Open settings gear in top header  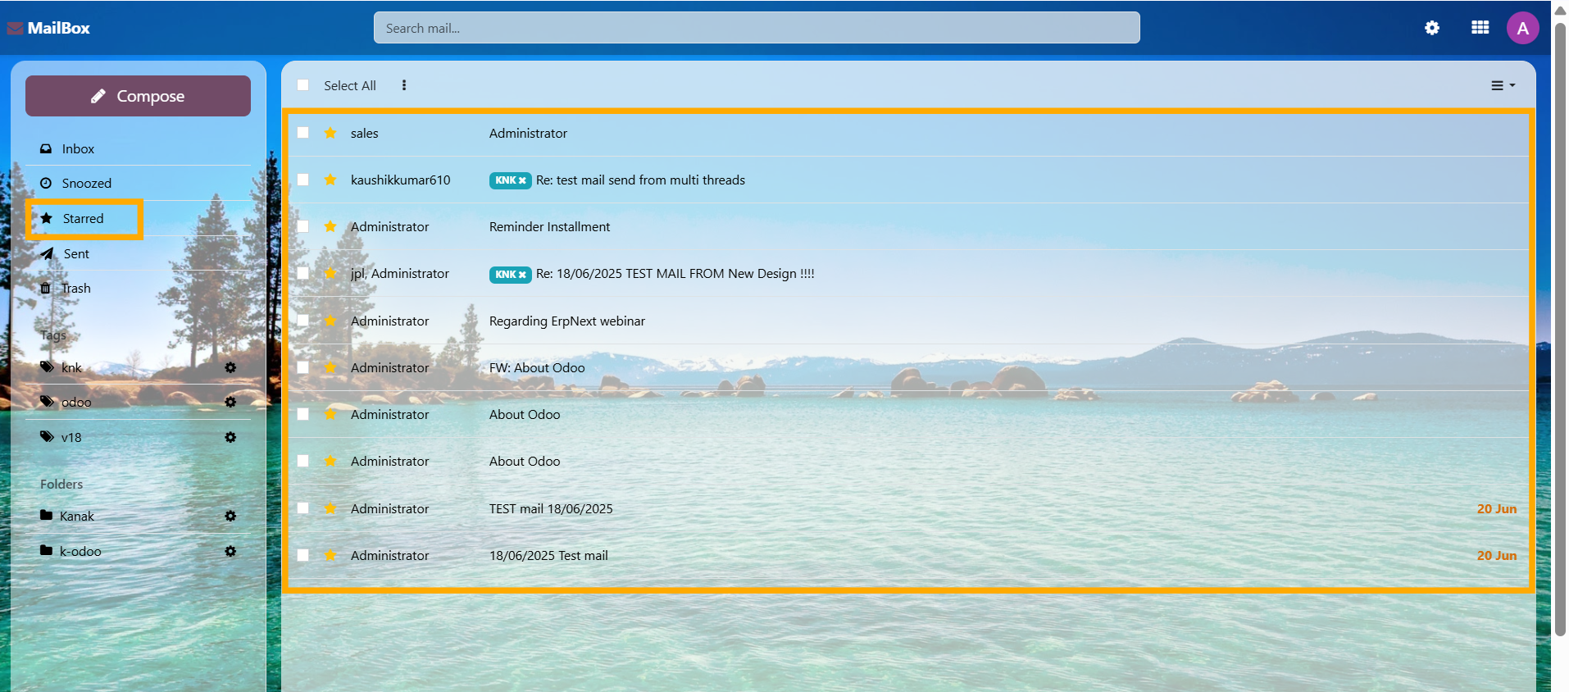(1432, 28)
